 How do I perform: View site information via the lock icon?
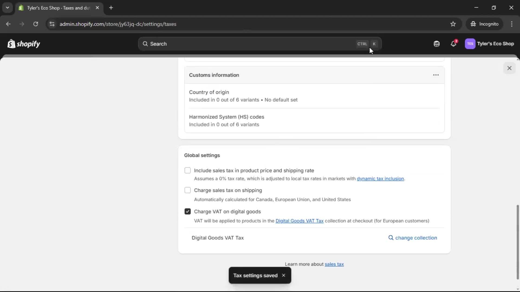[x=52, y=24]
